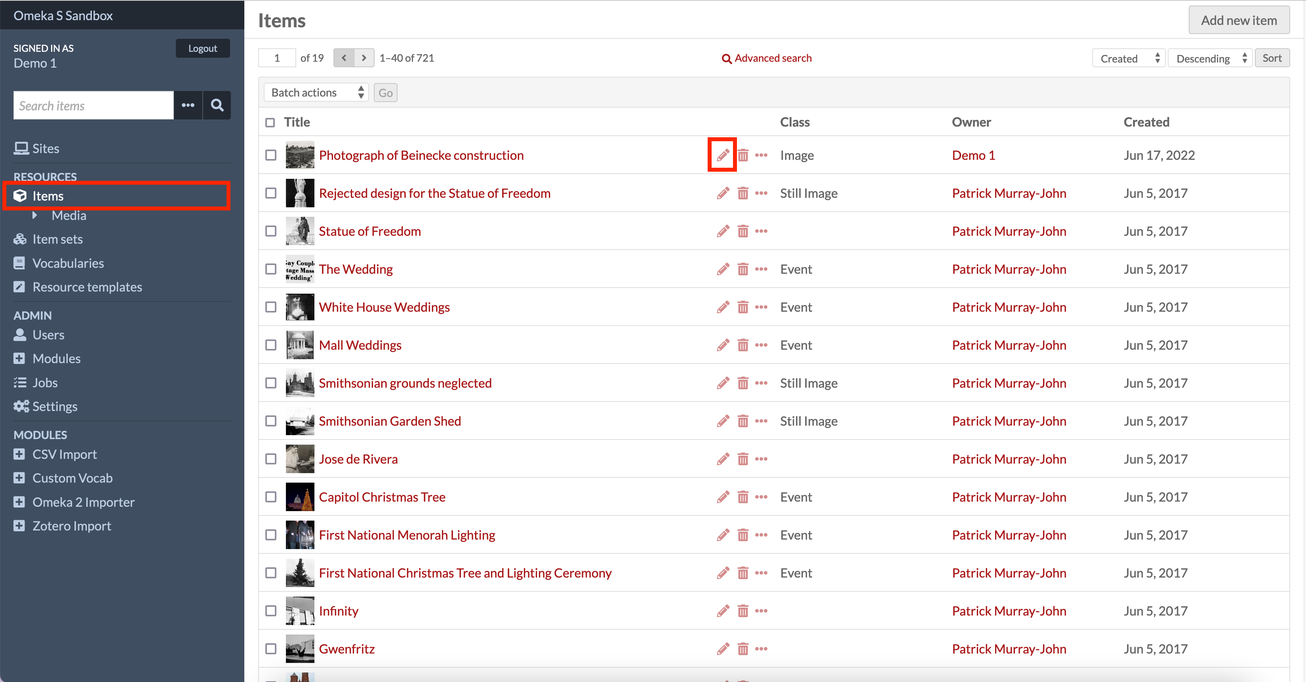The height and width of the screenshot is (682, 1306).
Task: Tick Mall Weddings checkbox
Action: pyautogui.click(x=271, y=345)
